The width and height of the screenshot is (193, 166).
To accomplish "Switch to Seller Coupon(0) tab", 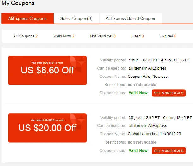I will tap(76, 18).
